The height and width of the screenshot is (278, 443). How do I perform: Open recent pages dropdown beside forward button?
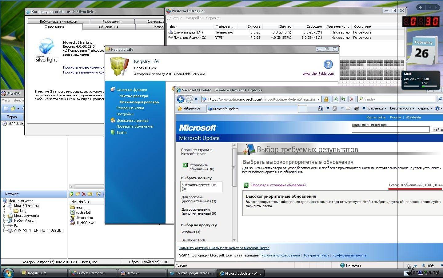click(196, 99)
